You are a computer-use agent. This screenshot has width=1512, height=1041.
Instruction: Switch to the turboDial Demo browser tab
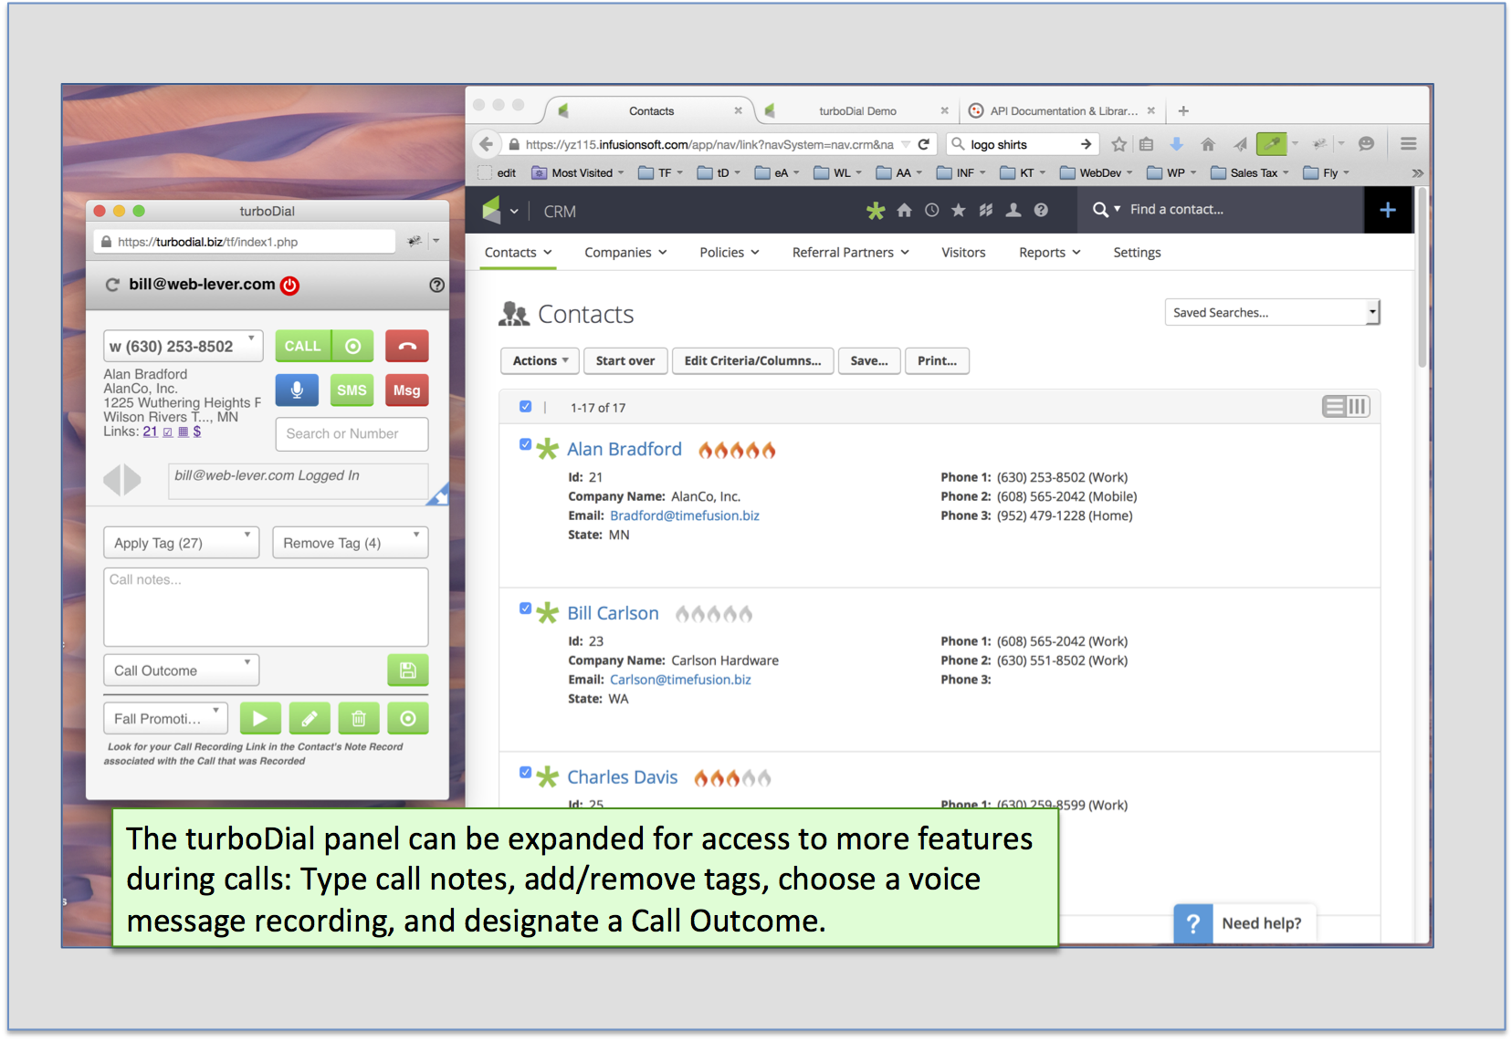pyautogui.click(x=856, y=111)
